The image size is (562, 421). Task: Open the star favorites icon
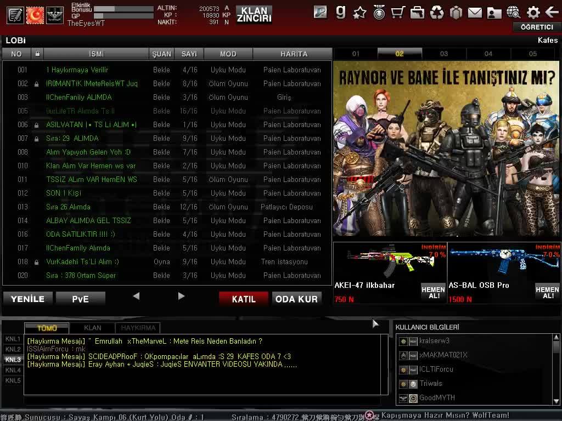coord(360,13)
